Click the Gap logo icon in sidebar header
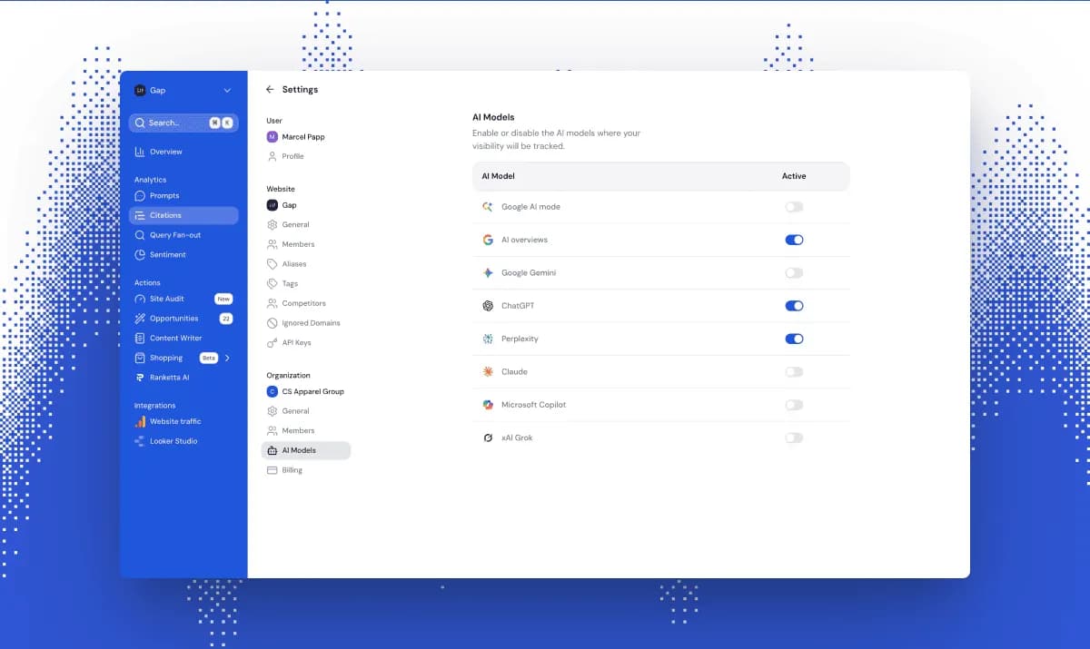Screen dimensions: 1090x649 tap(140, 91)
